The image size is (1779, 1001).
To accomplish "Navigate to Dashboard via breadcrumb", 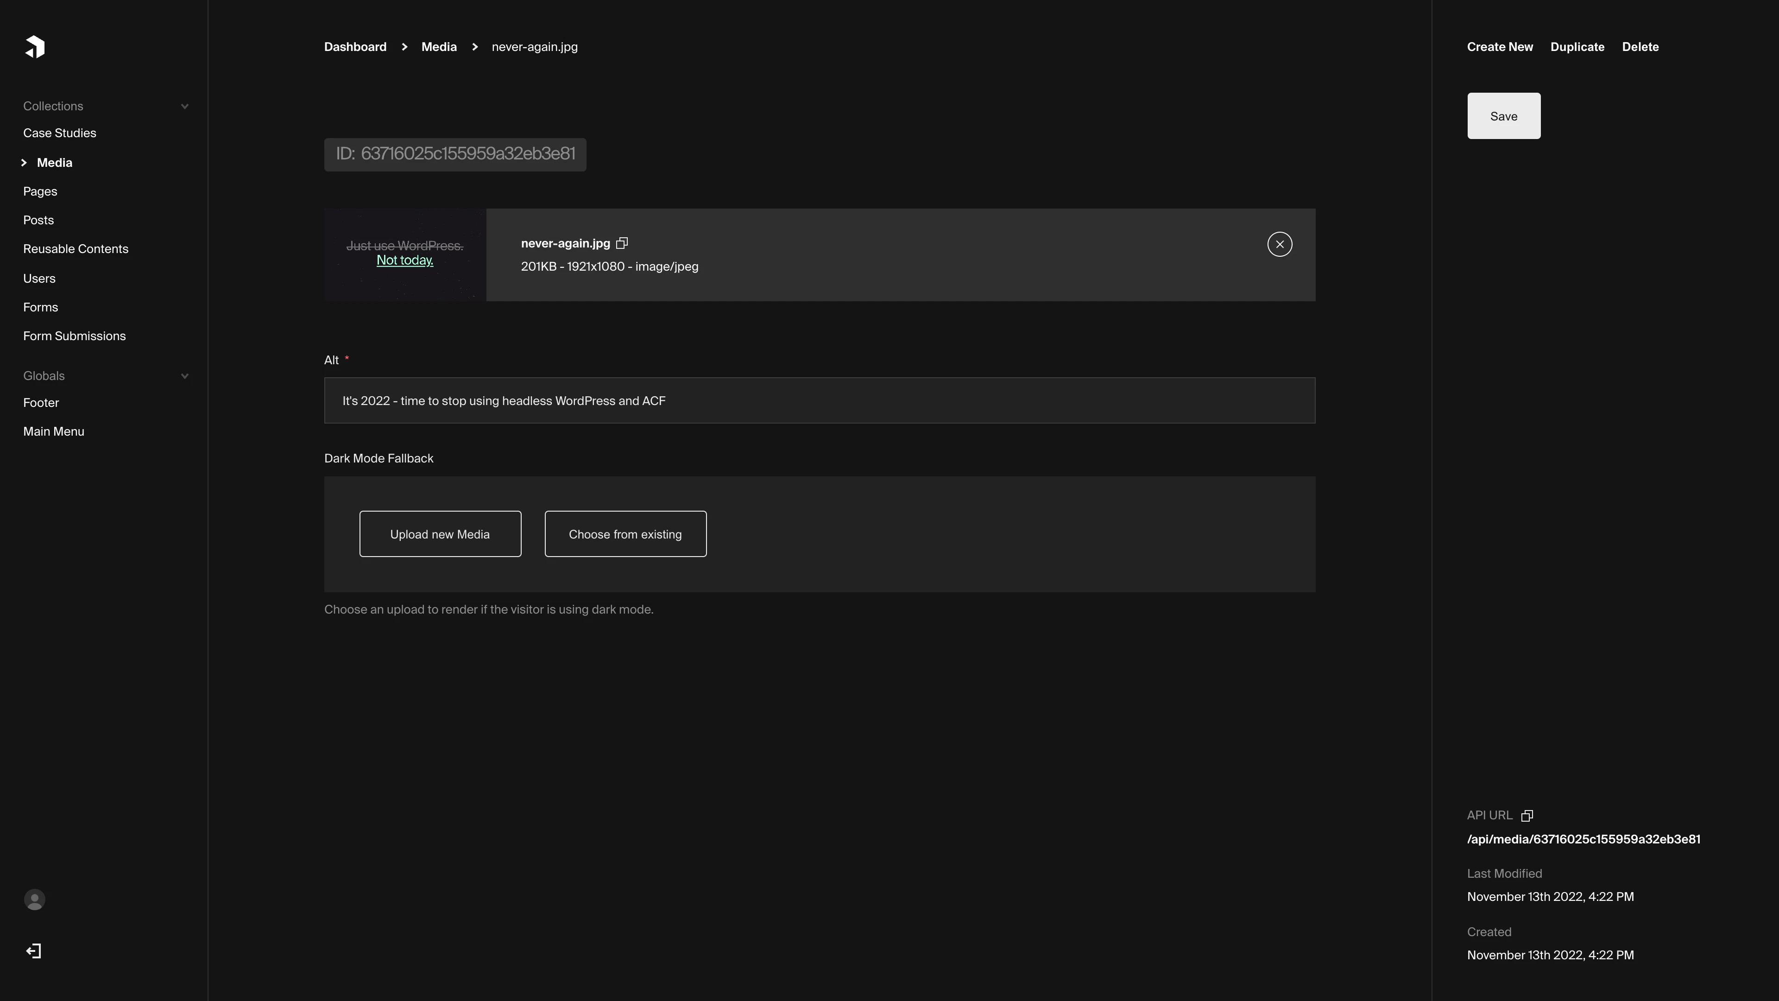I will pyautogui.click(x=355, y=46).
